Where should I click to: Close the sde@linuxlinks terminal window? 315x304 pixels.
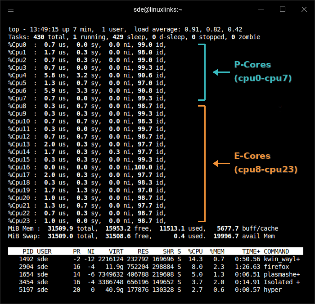(x=304, y=9)
